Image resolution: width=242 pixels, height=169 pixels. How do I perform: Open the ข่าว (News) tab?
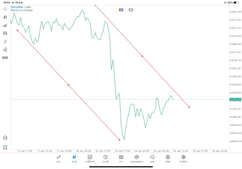point(121,158)
